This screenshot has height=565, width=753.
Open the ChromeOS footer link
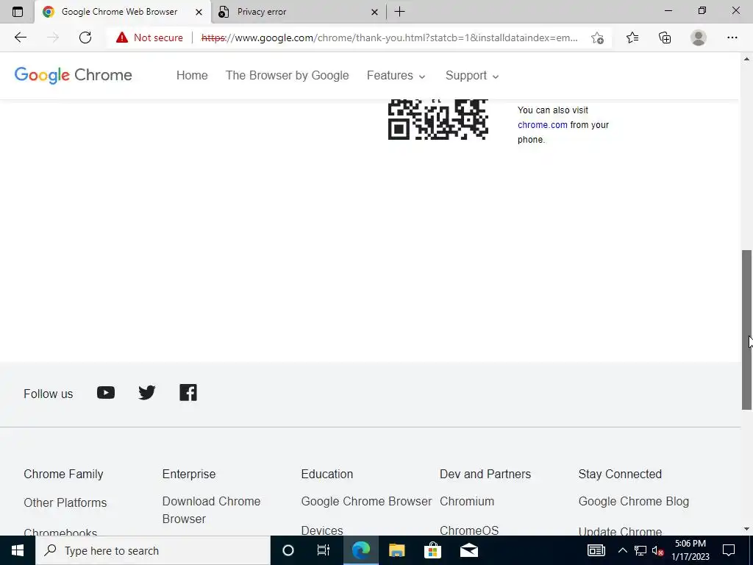(x=469, y=530)
